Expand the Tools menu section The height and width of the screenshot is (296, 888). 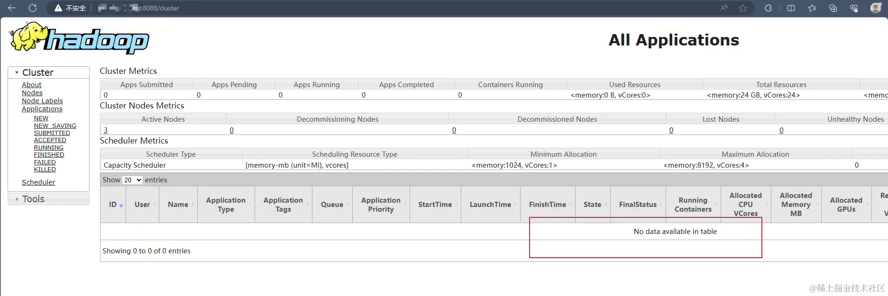pyautogui.click(x=48, y=199)
